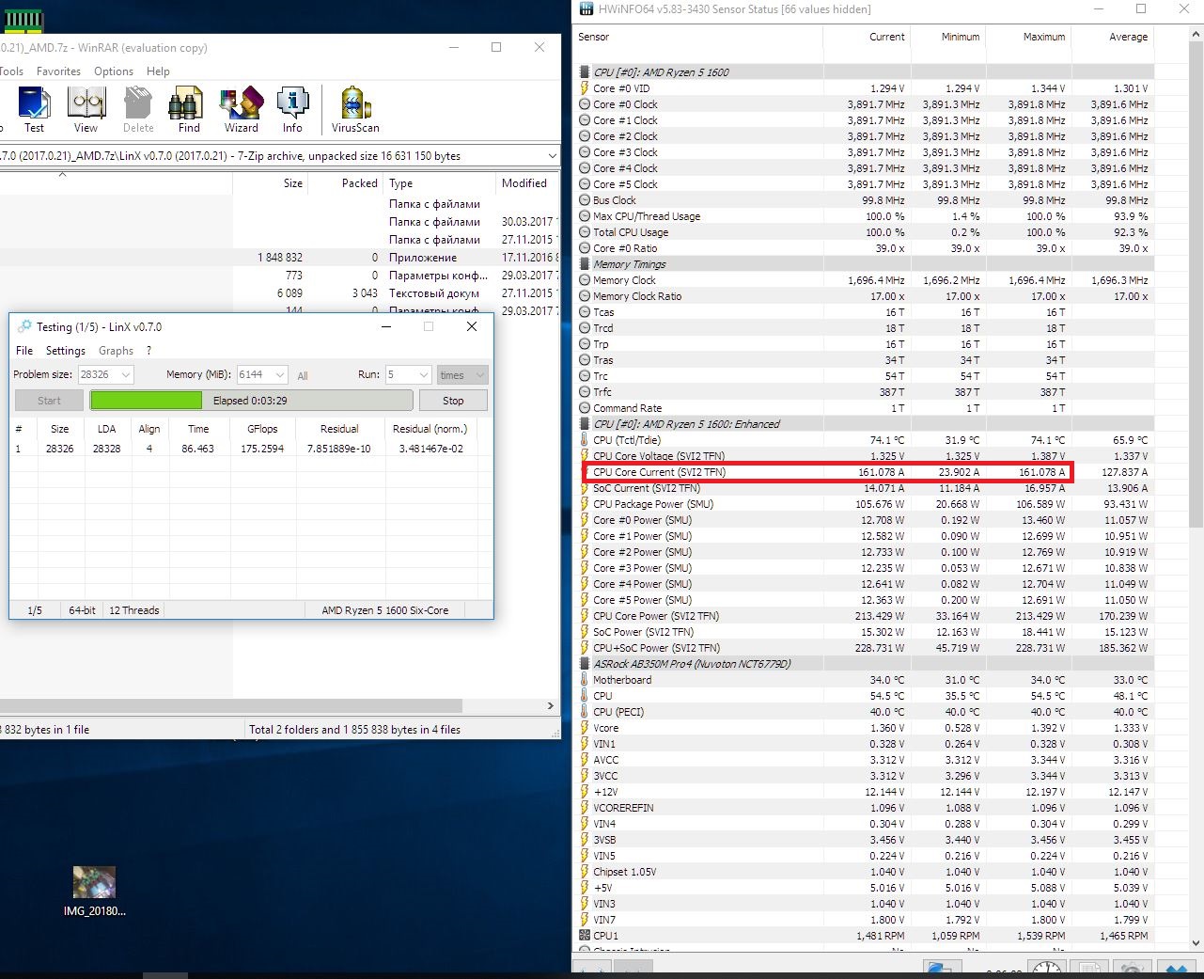Click the lightning icon beside Core #0 VID
Image resolution: width=1204 pixels, height=979 pixels.
(585, 88)
